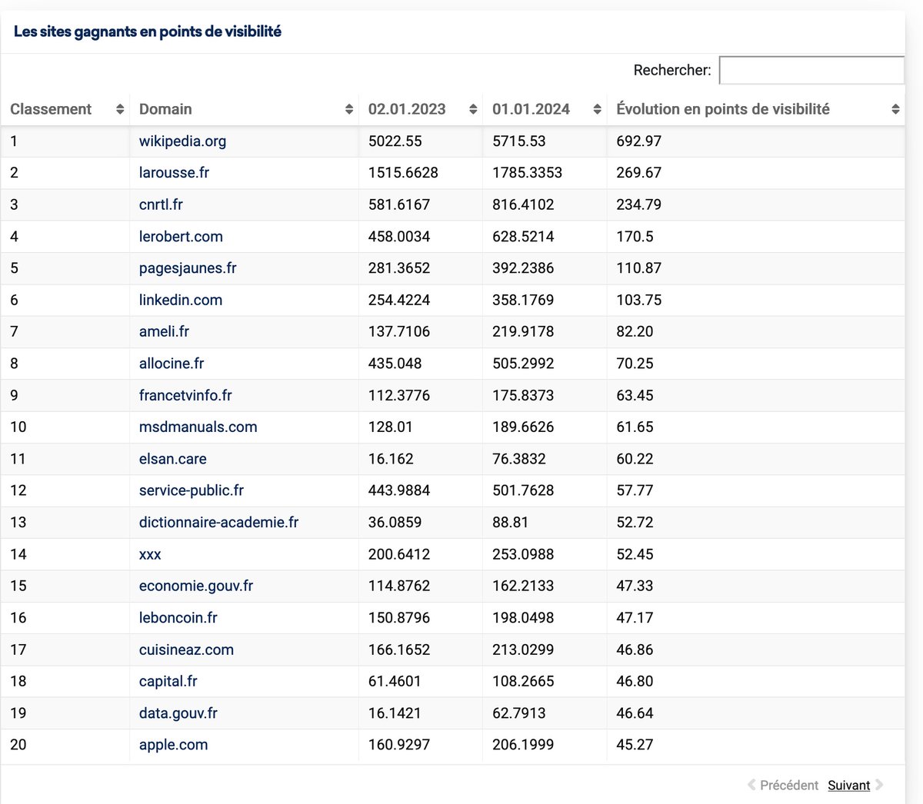Sort by 01.01.2024 column arrows
The height and width of the screenshot is (804, 923).
597,109
